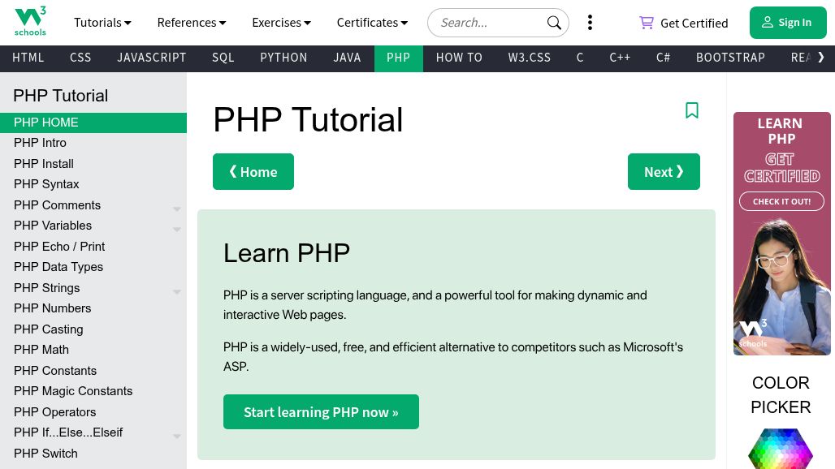Screen dimensions: 835x469
Task: Open the three-dot more options menu
Action: pos(590,23)
